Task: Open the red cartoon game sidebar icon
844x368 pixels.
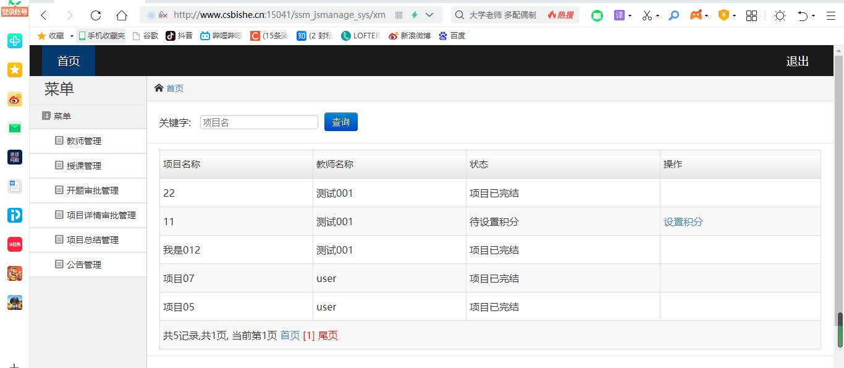Action: [x=15, y=273]
